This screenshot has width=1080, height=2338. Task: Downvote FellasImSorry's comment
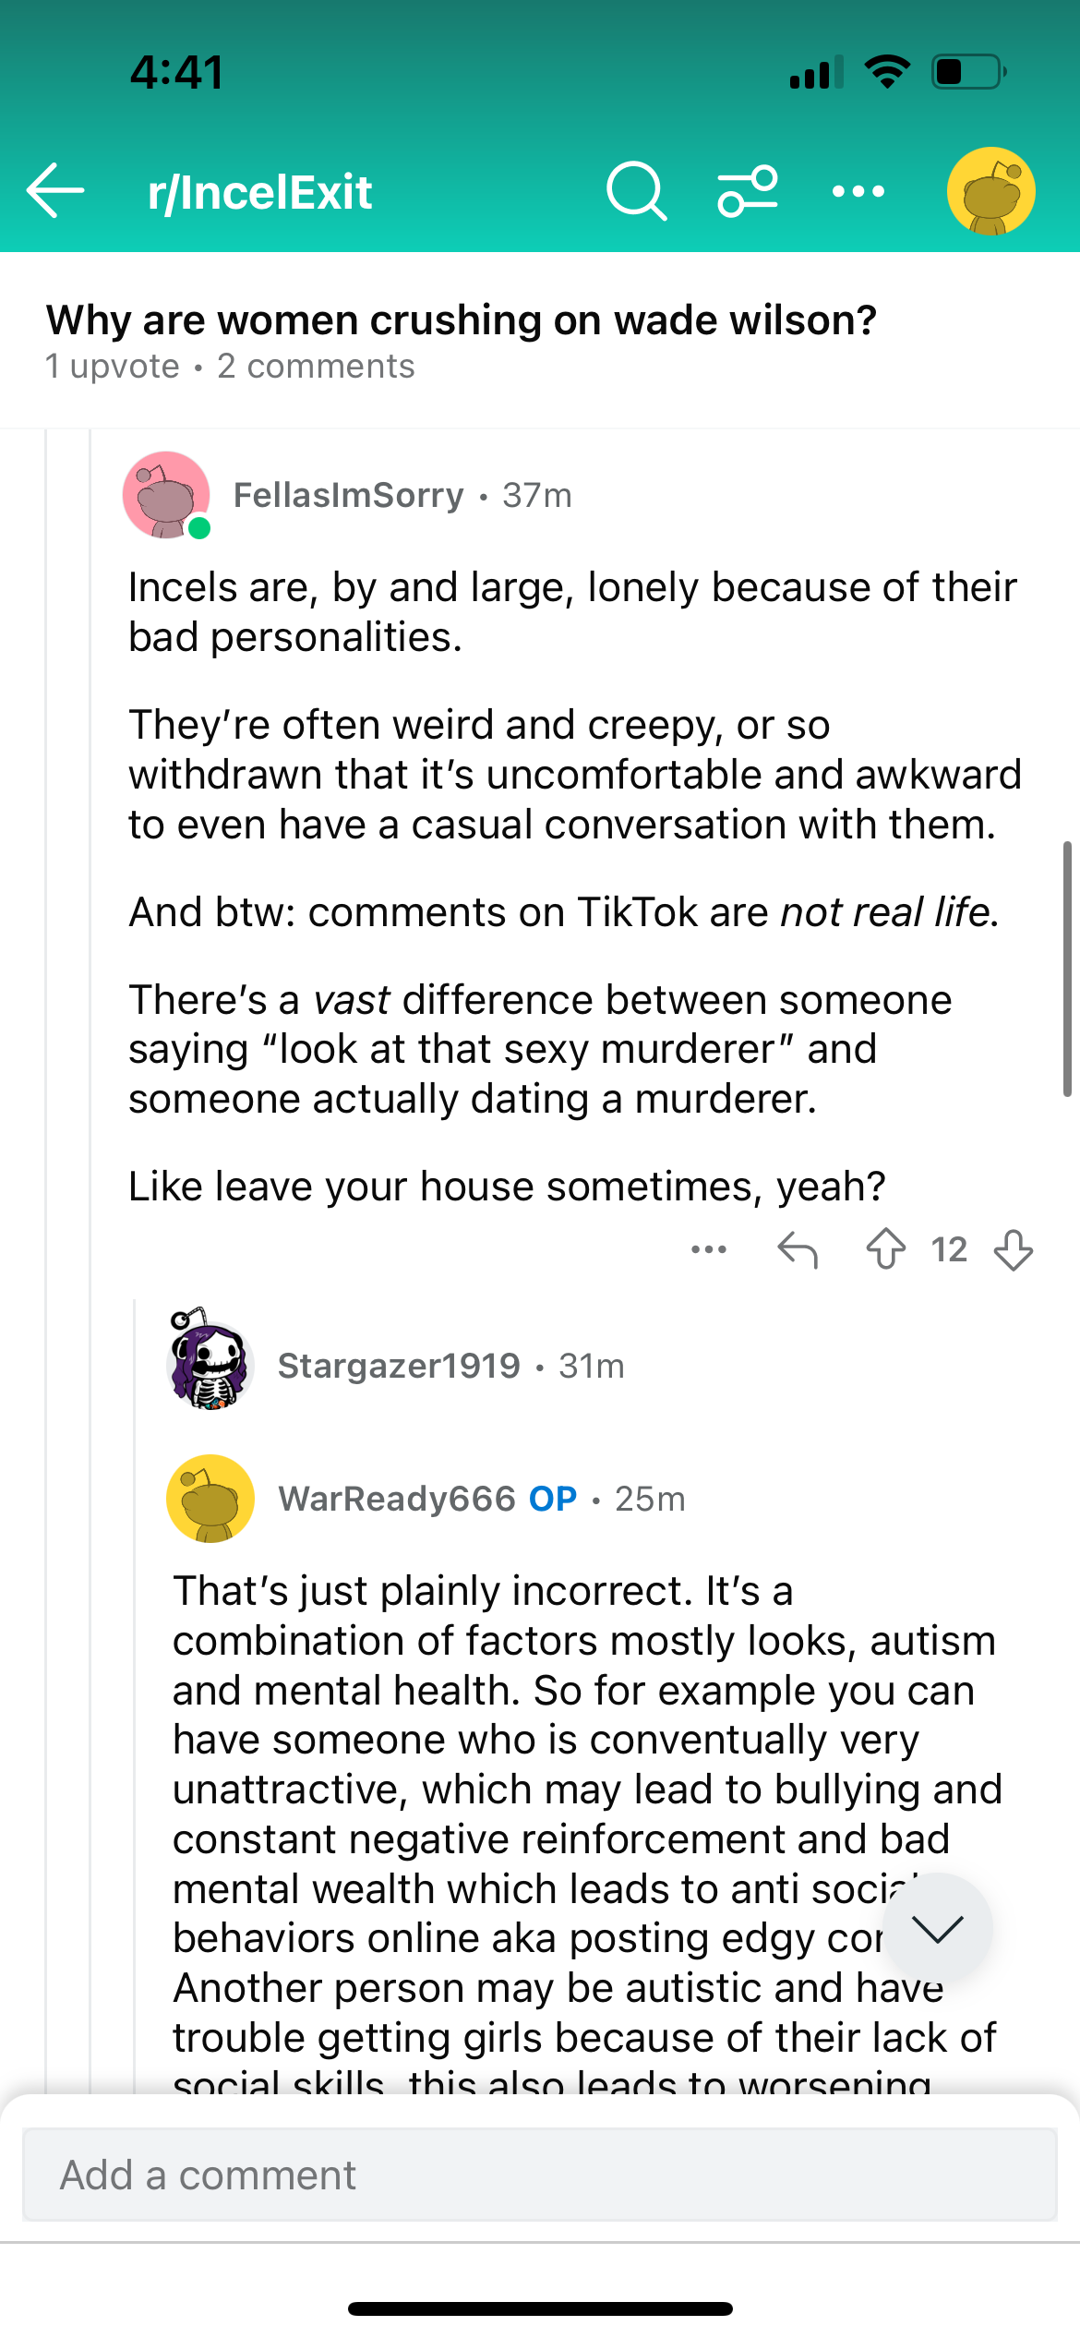[x=1014, y=1250]
